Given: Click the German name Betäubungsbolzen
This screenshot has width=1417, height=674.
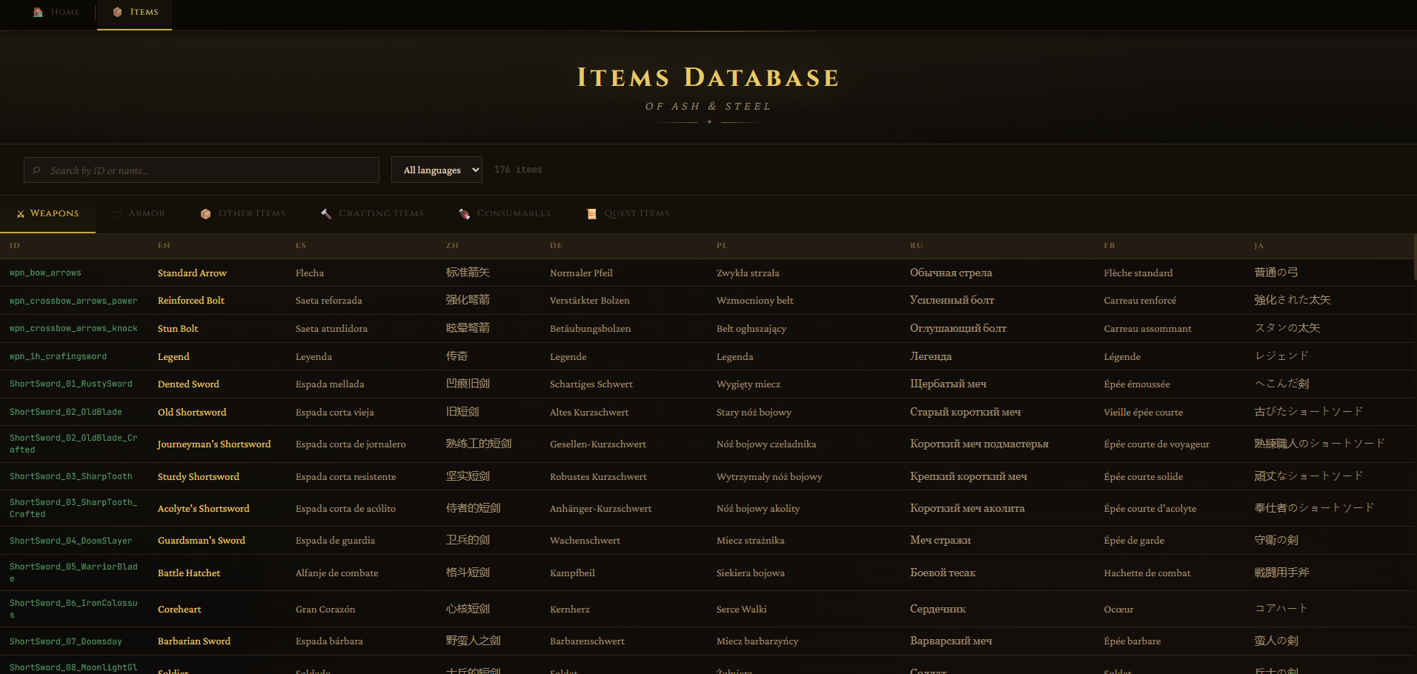Looking at the screenshot, I should 591,328.
